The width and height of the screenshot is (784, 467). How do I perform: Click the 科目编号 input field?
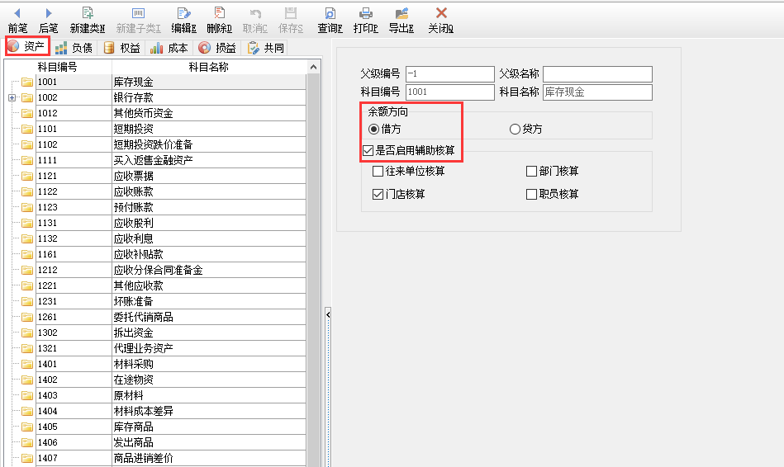coord(450,92)
